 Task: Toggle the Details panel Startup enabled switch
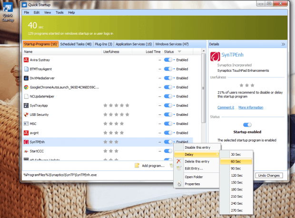(247, 125)
